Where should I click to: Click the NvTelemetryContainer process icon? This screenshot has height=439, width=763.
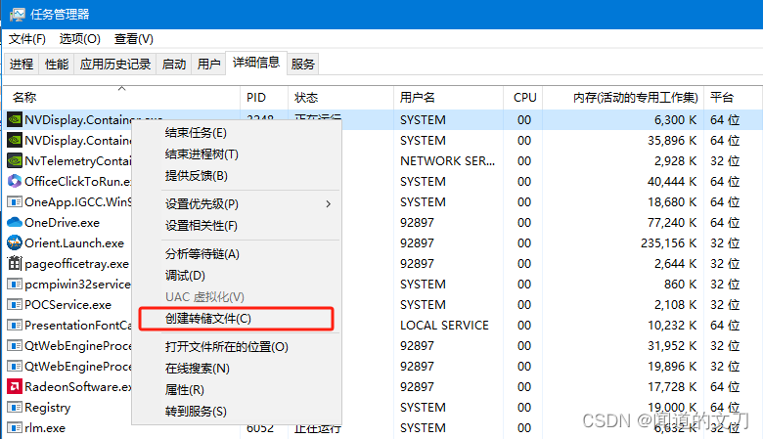(x=15, y=160)
